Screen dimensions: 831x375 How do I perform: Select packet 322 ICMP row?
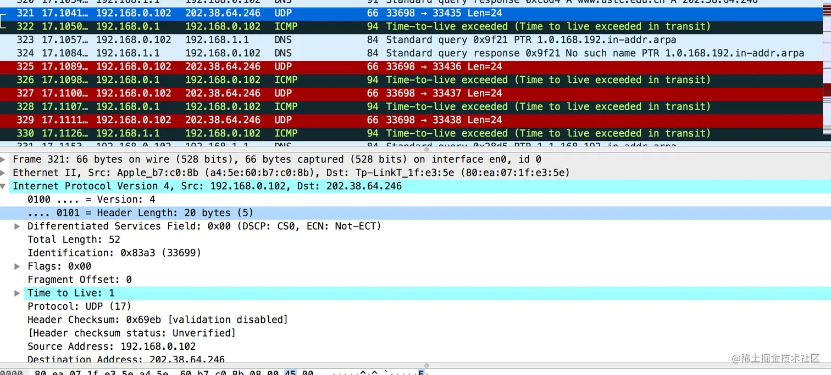pos(411,26)
